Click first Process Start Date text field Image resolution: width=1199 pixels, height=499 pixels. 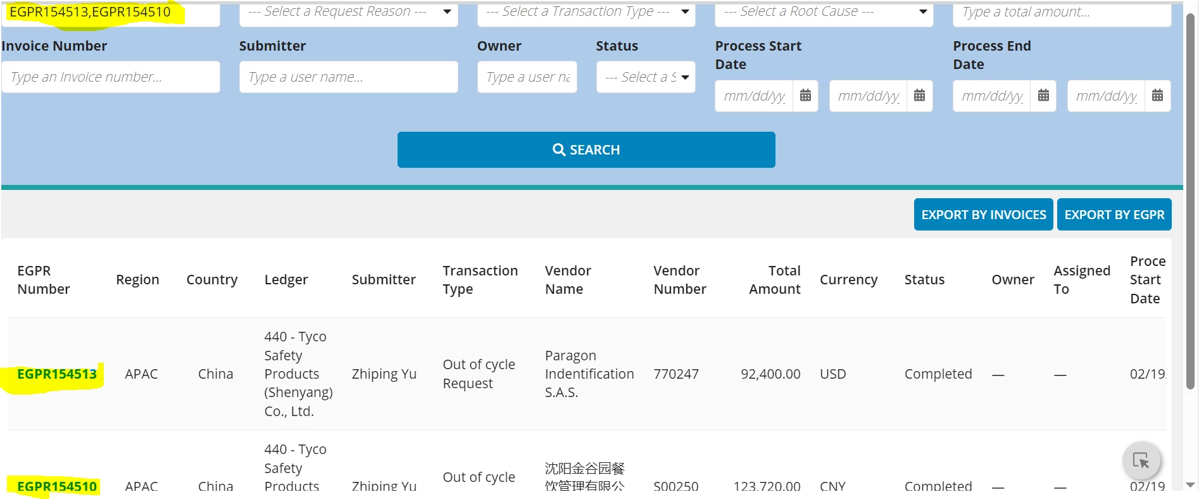[754, 96]
